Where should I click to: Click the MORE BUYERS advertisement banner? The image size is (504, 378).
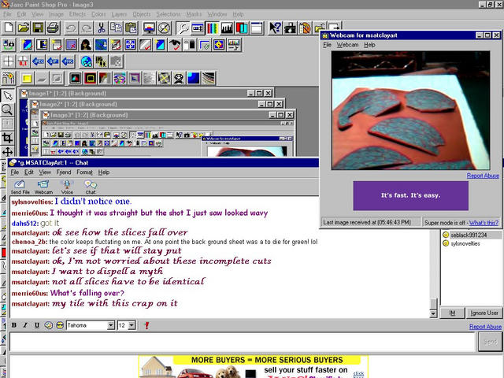pos(254,366)
